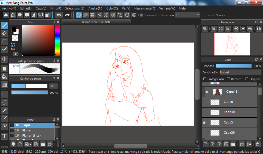Open snap settings gear
This screenshot has width=263, height=154.
tap(134, 15)
